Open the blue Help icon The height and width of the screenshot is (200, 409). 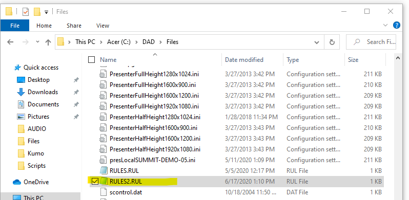(x=397, y=25)
